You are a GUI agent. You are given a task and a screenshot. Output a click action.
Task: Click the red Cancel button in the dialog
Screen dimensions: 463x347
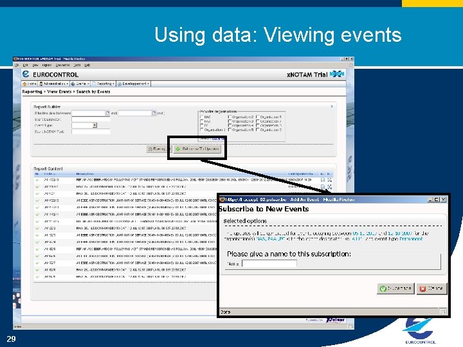tap(431, 289)
